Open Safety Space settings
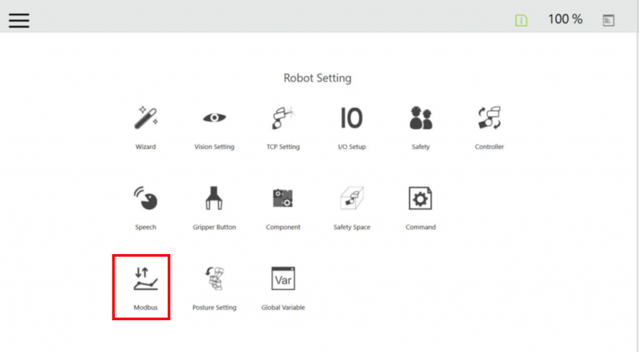Screen dimensions: 639x352 point(351,198)
